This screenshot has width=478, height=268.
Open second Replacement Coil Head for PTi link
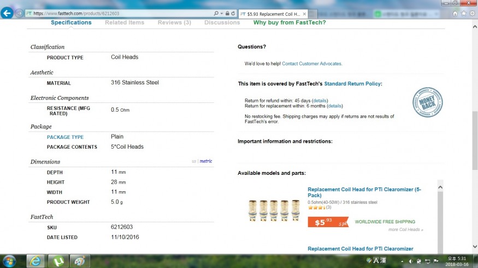pos(361,248)
